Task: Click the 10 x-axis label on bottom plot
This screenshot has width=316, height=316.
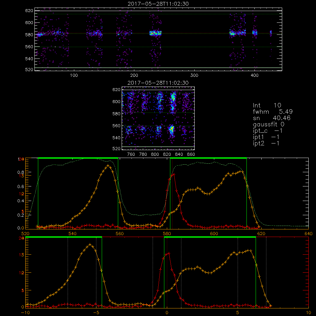Action: pos(308,313)
